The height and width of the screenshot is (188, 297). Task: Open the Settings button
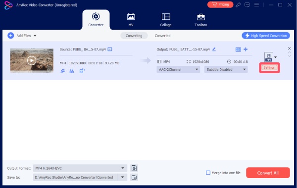click(x=269, y=68)
